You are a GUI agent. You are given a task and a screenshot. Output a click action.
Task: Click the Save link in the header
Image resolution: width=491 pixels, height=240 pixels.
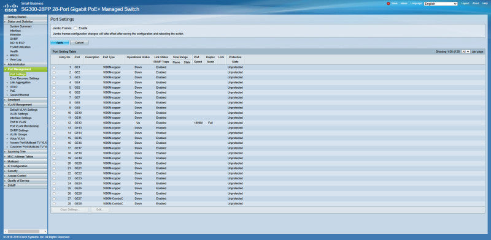(394, 3)
